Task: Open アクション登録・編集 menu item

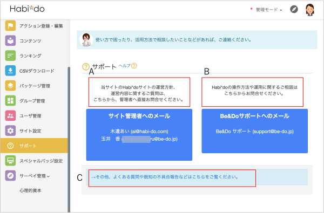Action: tap(41, 26)
